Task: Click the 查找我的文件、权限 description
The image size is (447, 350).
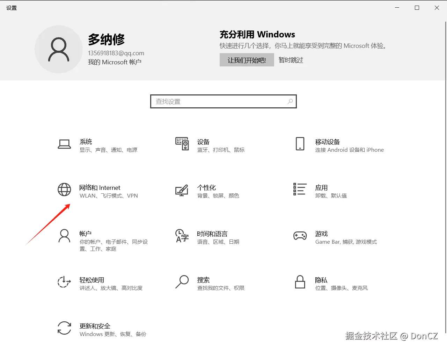Action: click(221, 288)
